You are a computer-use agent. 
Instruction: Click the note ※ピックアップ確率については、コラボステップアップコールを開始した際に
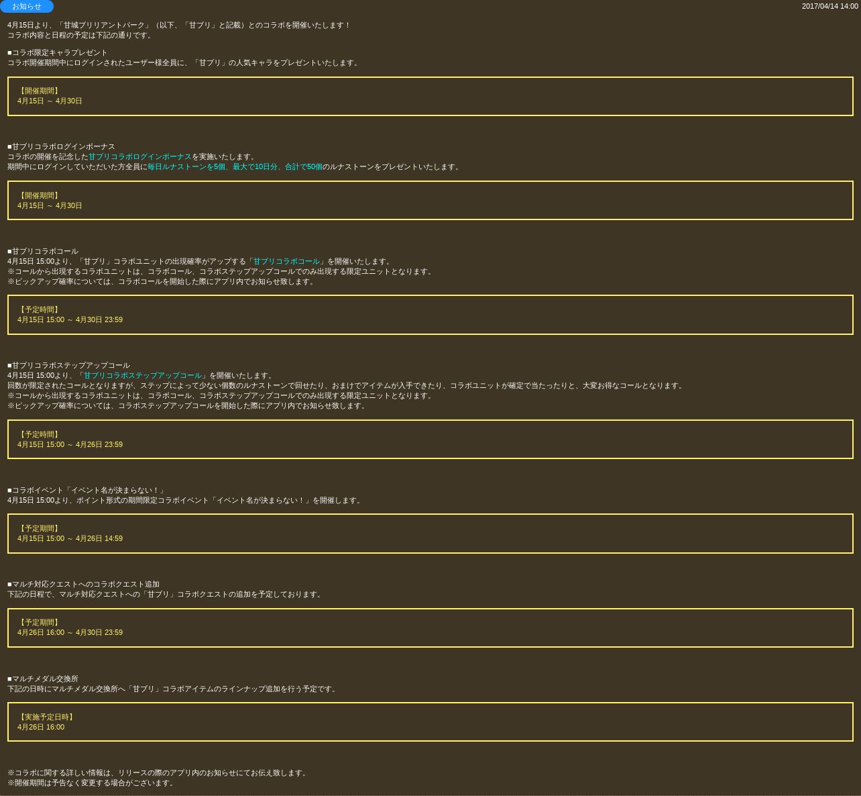[188, 405]
